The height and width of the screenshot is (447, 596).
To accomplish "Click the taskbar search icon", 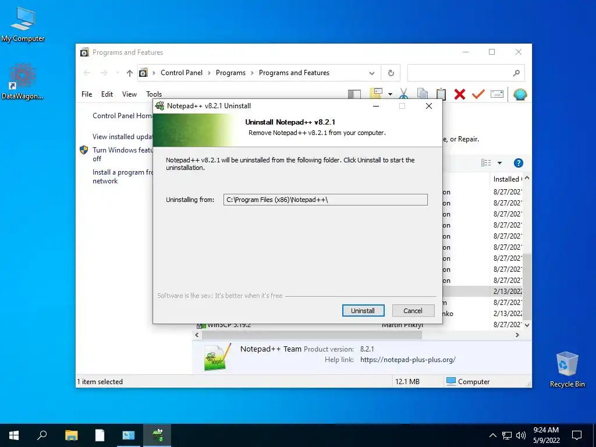I will pos(42,435).
